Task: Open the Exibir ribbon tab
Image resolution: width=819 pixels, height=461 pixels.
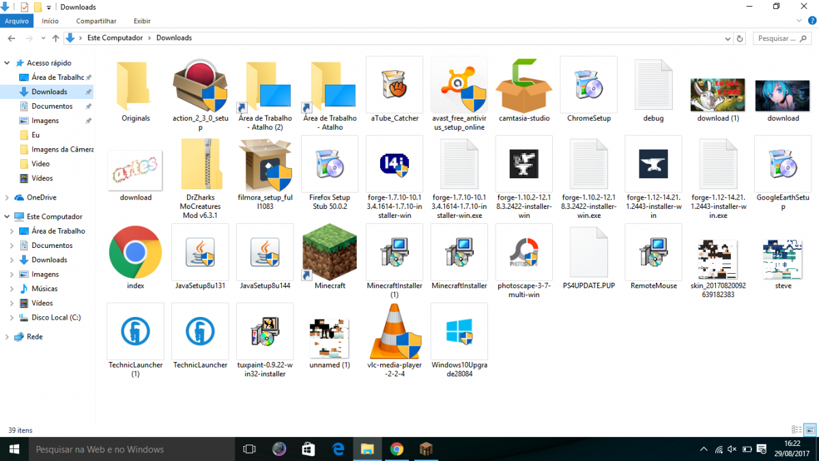Action: (142, 21)
